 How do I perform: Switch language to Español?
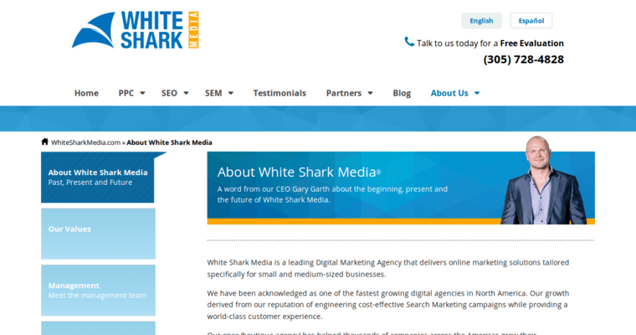tap(531, 21)
